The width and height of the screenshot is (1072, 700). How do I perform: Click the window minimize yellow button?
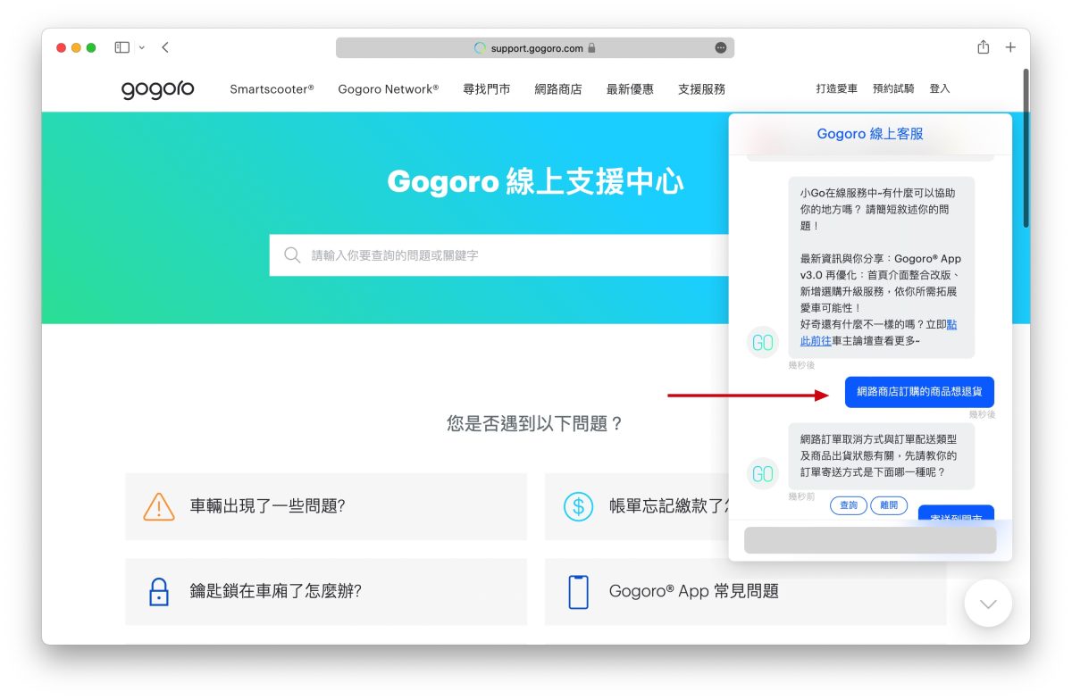point(76,47)
